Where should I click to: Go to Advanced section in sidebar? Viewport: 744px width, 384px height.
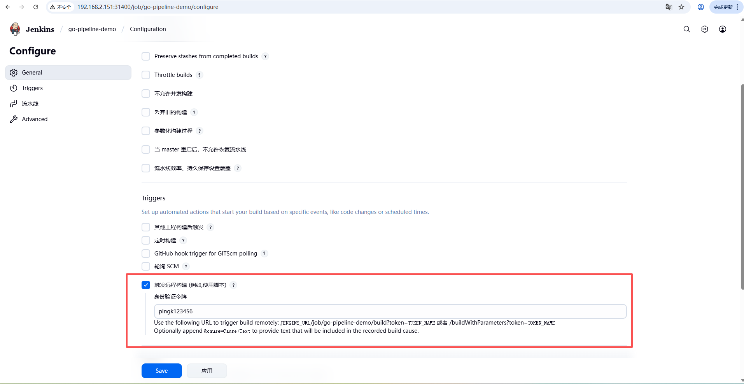(x=35, y=119)
